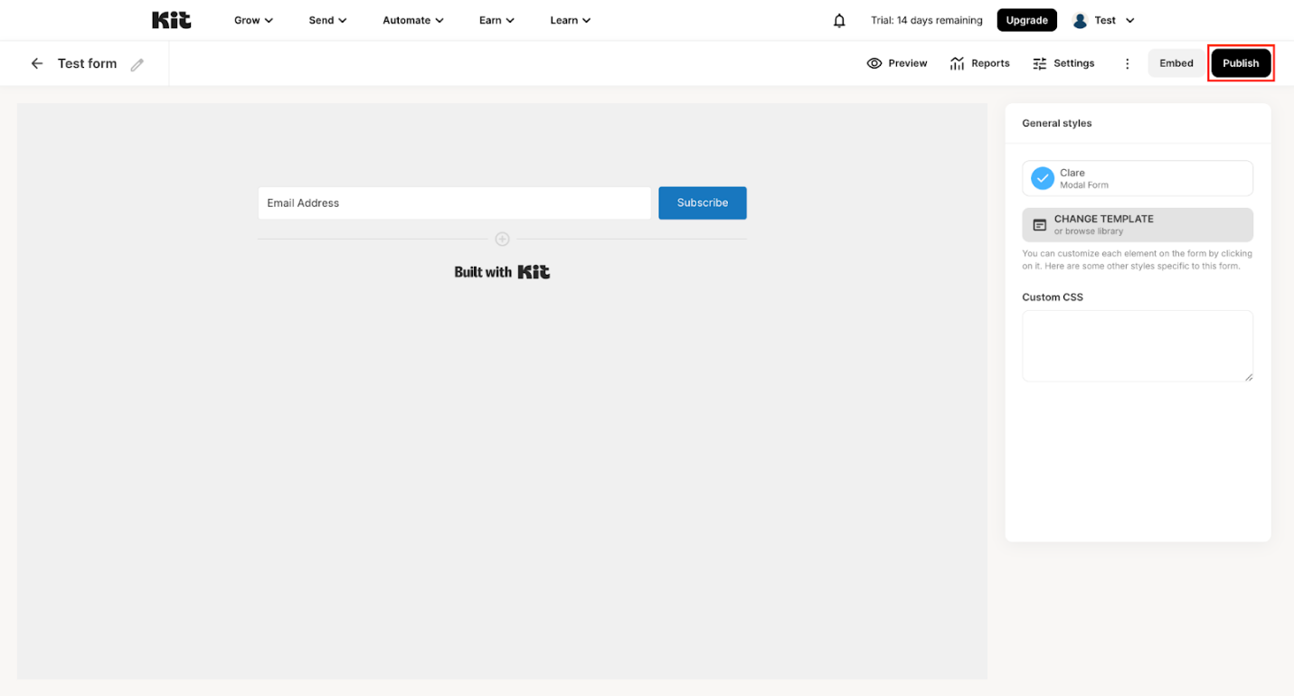Expand the Automate dropdown
Screen dimensions: 1294x696
point(412,19)
